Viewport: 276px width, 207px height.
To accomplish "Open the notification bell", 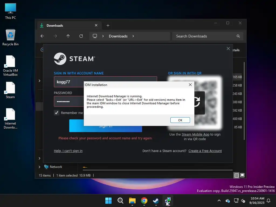I will tap(269, 201).
